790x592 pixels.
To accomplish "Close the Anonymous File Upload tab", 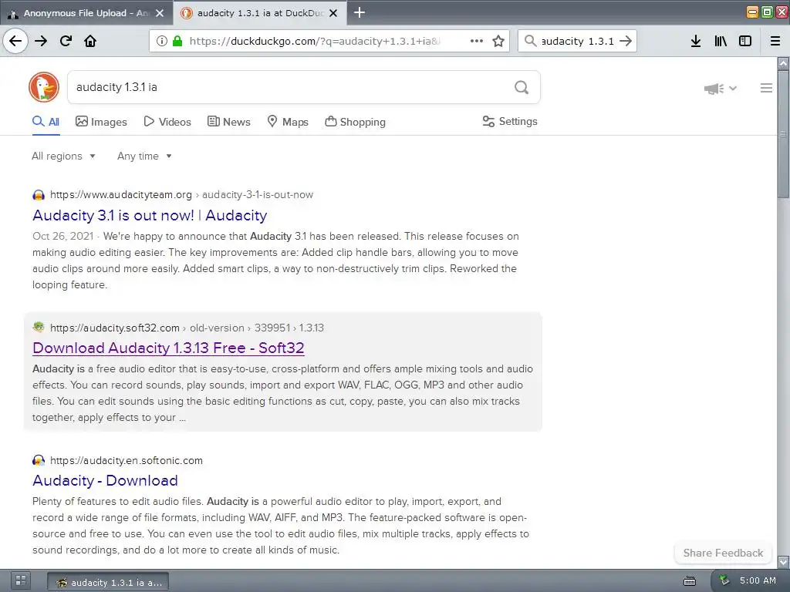I will [x=160, y=13].
